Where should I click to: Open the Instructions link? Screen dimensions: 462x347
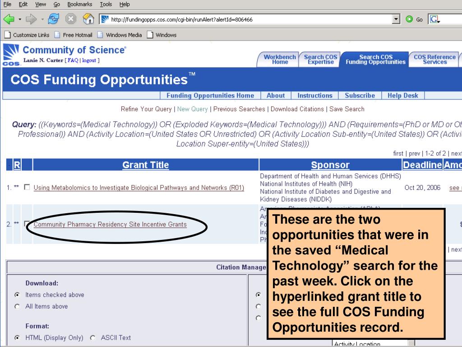pyautogui.click(x=314, y=96)
